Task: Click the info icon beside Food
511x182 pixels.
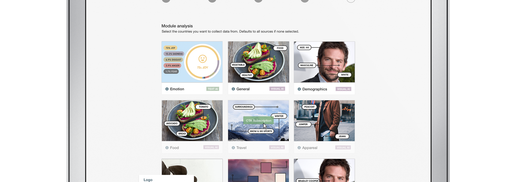Action: coord(167,148)
